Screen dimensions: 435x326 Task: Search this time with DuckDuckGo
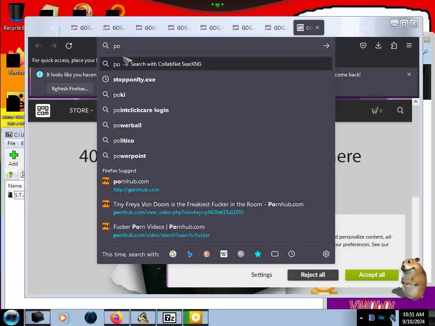pyautogui.click(x=207, y=254)
